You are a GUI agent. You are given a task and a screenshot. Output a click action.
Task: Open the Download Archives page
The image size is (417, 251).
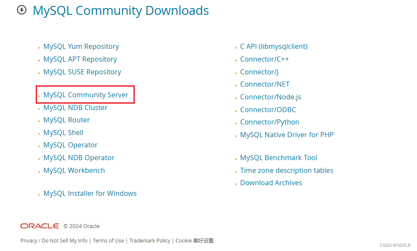[271, 183]
